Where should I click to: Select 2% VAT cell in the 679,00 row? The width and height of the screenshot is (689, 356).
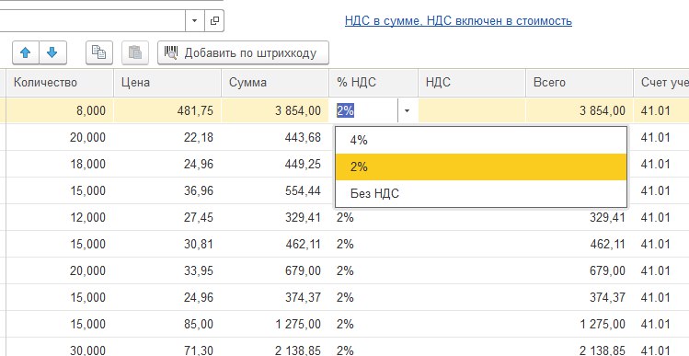[x=373, y=270]
